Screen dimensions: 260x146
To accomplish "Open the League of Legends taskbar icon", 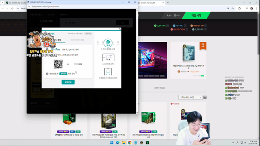I will (x=141, y=143).
